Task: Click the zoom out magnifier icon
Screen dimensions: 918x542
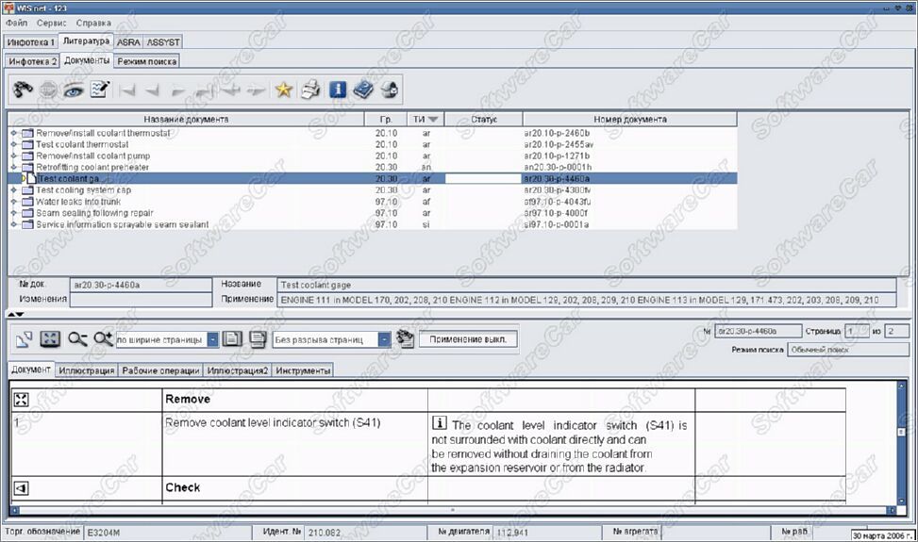Action: pos(77,339)
